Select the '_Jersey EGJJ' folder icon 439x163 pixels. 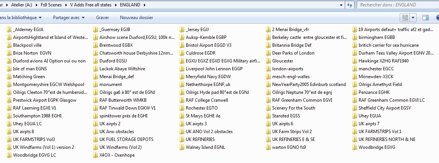(x=182, y=30)
